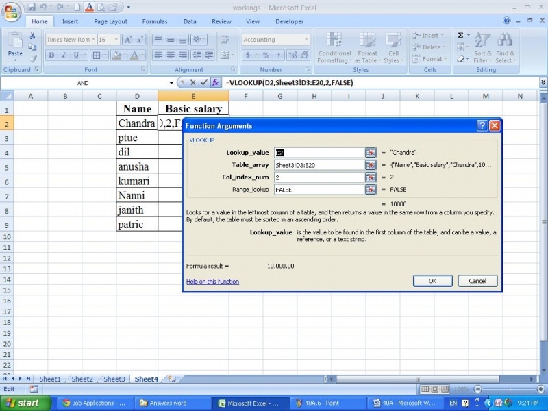Screen dimensions: 548x411
Task: Expand the Name Box dropdown
Action: [171, 83]
